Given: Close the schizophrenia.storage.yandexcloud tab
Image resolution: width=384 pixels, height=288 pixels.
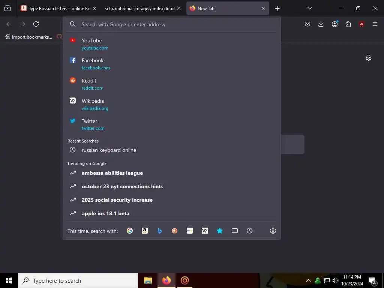Looking at the screenshot, I should coord(179,8).
